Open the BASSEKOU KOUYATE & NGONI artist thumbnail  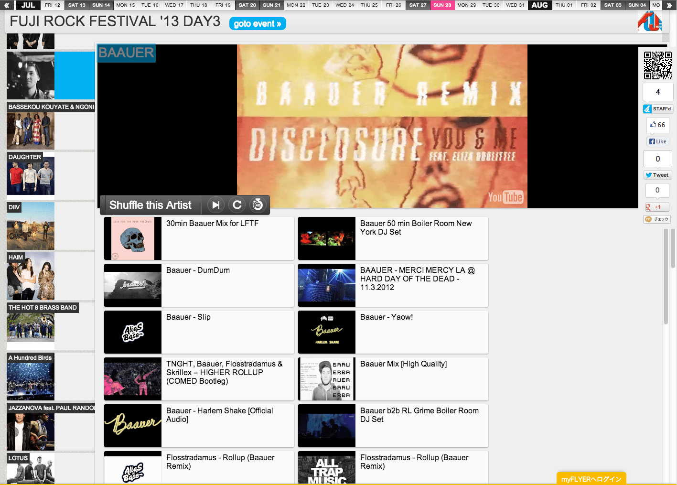[x=31, y=126]
